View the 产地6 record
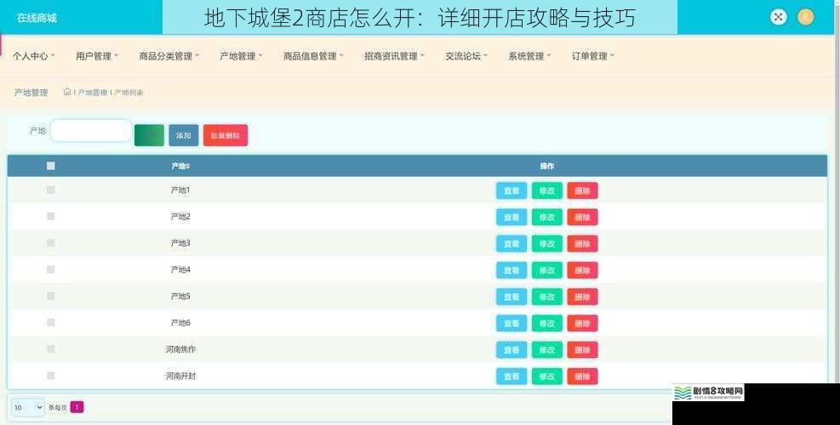Image resolution: width=840 pixels, height=425 pixels. pyautogui.click(x=511, y=323)
